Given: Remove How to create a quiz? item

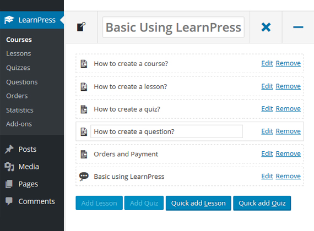Looking at the screenshot, I should [288, 109].
